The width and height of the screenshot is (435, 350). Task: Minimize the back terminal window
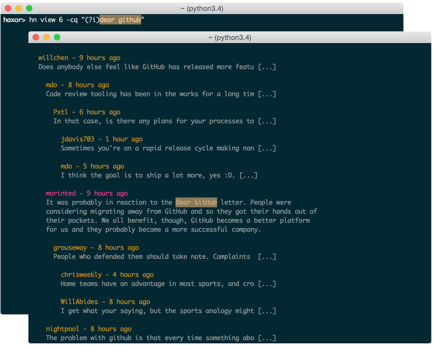pos(19,8)
